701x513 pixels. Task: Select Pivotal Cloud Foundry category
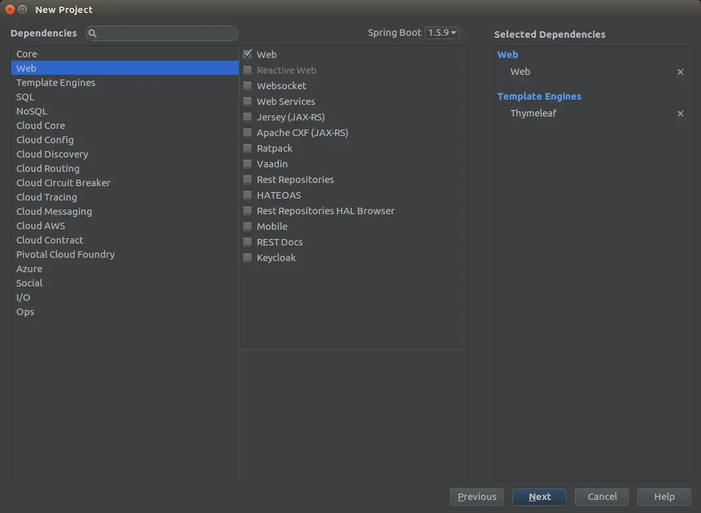[x=125, y=255]
